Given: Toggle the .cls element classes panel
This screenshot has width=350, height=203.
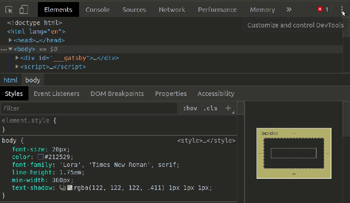Looking at the screenshot, I should [x=210, y=108].
